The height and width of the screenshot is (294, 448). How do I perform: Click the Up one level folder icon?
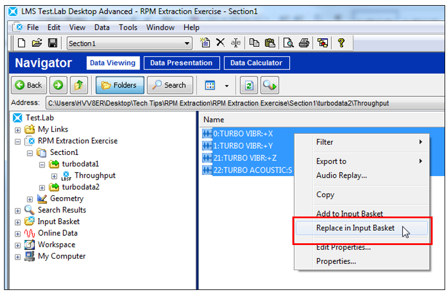(x=78, y=85)
